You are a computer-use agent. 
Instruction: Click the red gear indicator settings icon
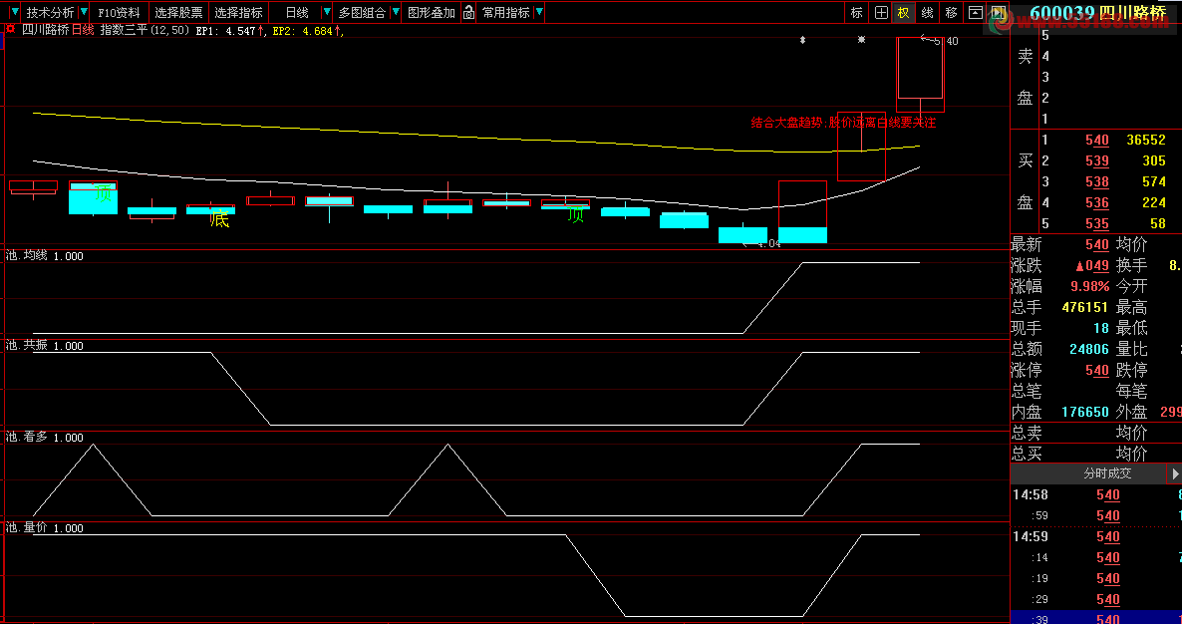pyautogui.click(x=11, y=29)
